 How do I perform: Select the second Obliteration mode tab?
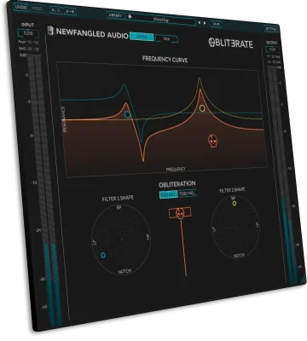pos(188,194)
